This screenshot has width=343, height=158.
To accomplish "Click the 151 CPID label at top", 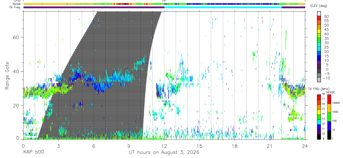I will click(x=164, y=1).
